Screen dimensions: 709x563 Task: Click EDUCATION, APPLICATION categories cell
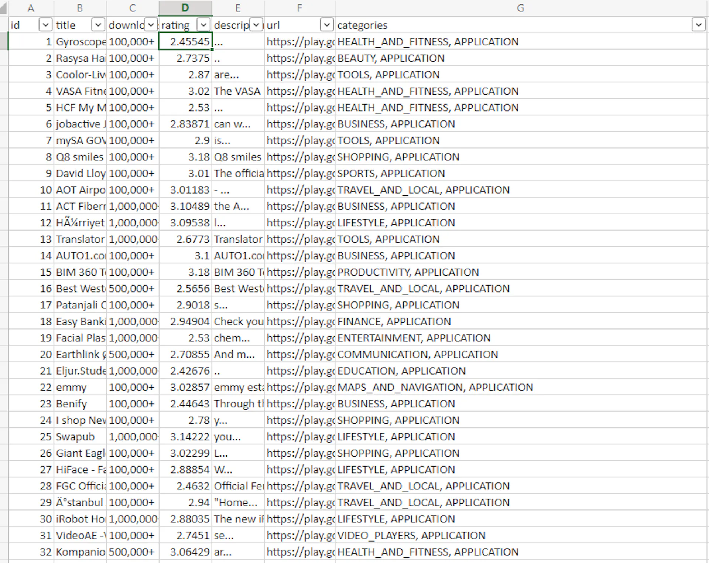point(521,371)
